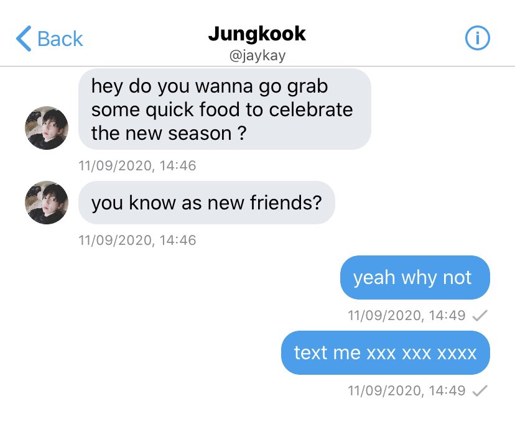
Task: Open avatar next to the food invitation message
Action: (x=47, y=128)
